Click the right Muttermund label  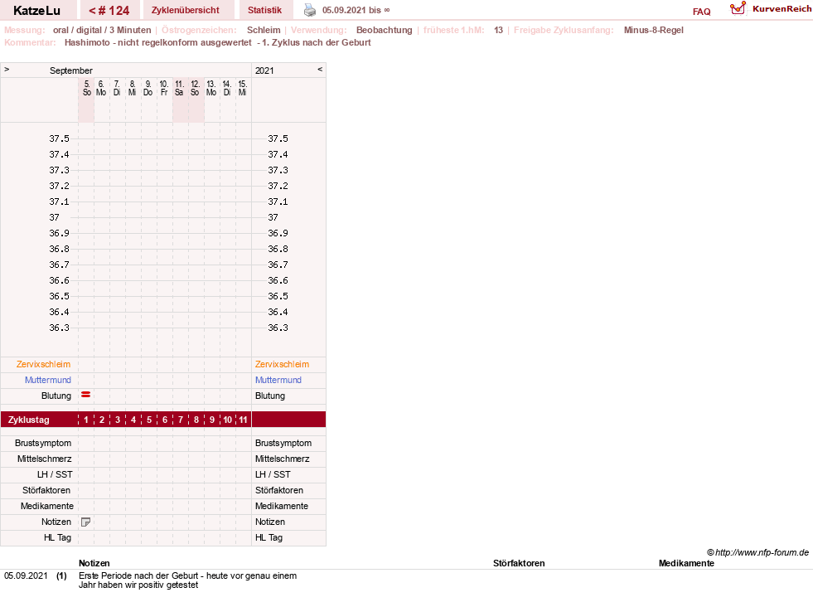coord(278,380)
